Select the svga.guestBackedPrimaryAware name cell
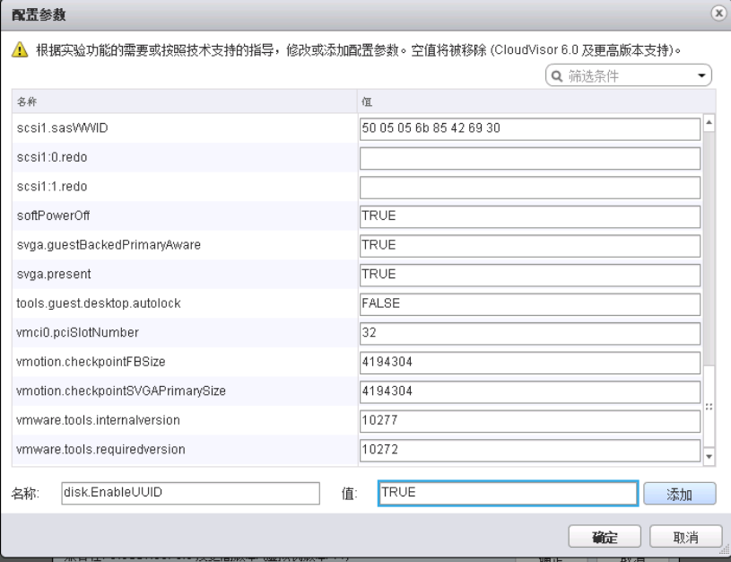Viewport: 731px width, 562px height. click(185, 245)
